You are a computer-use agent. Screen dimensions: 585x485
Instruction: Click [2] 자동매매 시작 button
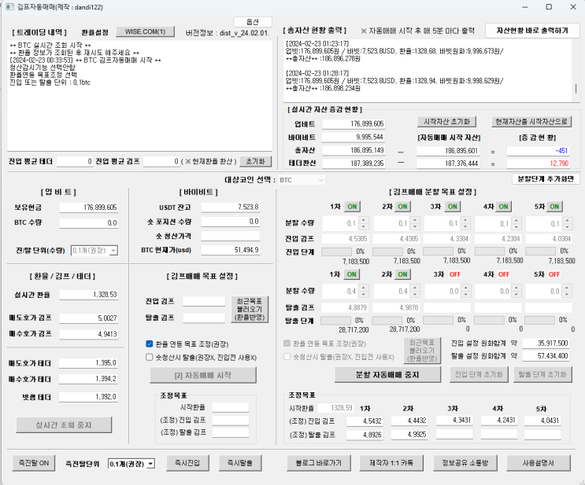[203, 375]
